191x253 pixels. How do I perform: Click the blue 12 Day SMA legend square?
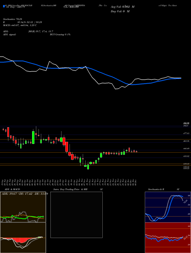pyautogui.click(x=4, y=7)
